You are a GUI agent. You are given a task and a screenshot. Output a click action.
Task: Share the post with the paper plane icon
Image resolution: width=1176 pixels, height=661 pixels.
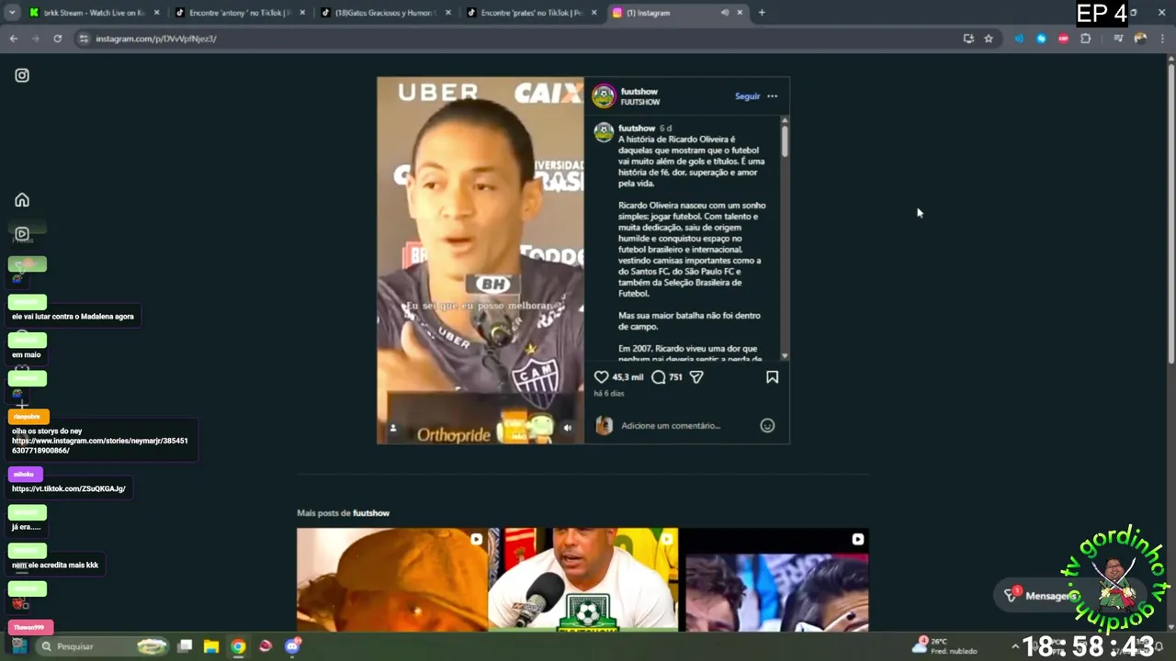click(x=696, y=377)
